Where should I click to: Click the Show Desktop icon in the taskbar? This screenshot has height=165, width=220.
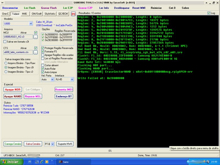[37, 162]
